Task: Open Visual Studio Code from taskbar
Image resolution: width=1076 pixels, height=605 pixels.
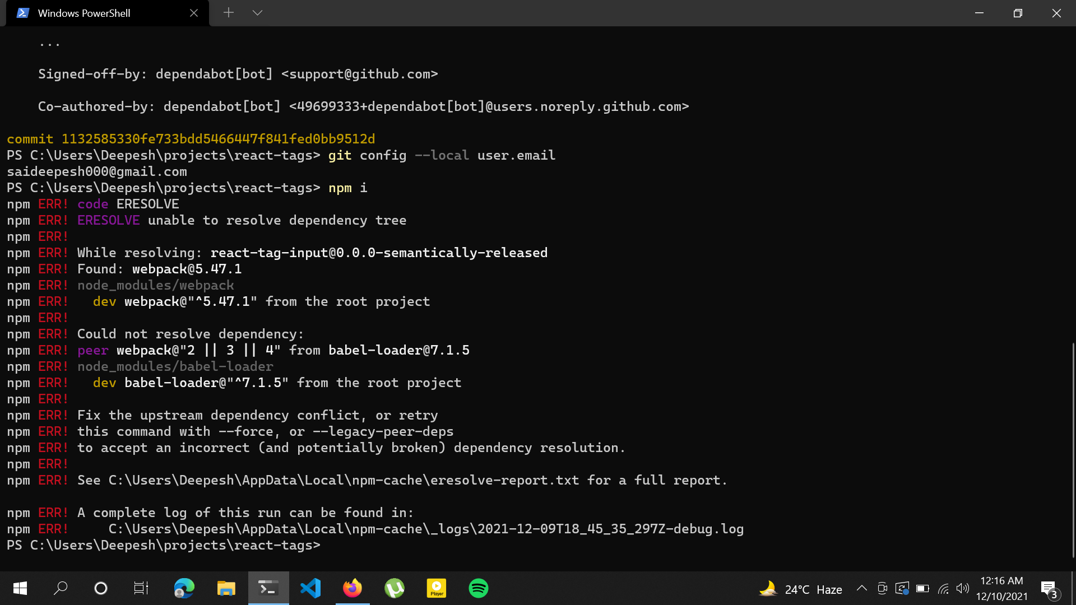Action: click(x=310, y=588)
